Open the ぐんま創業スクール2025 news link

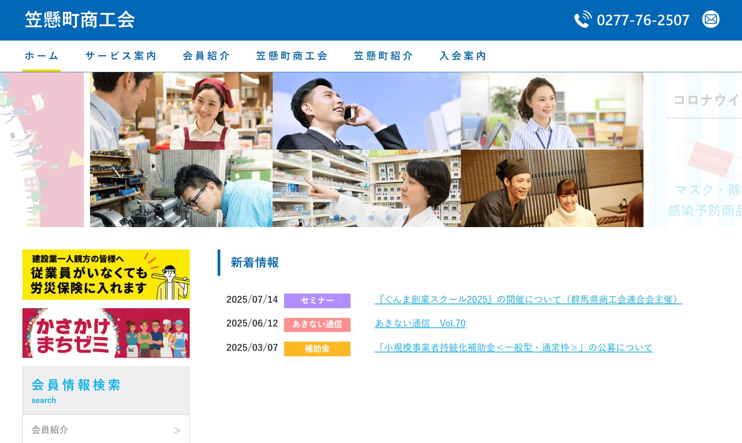point(528,300)
